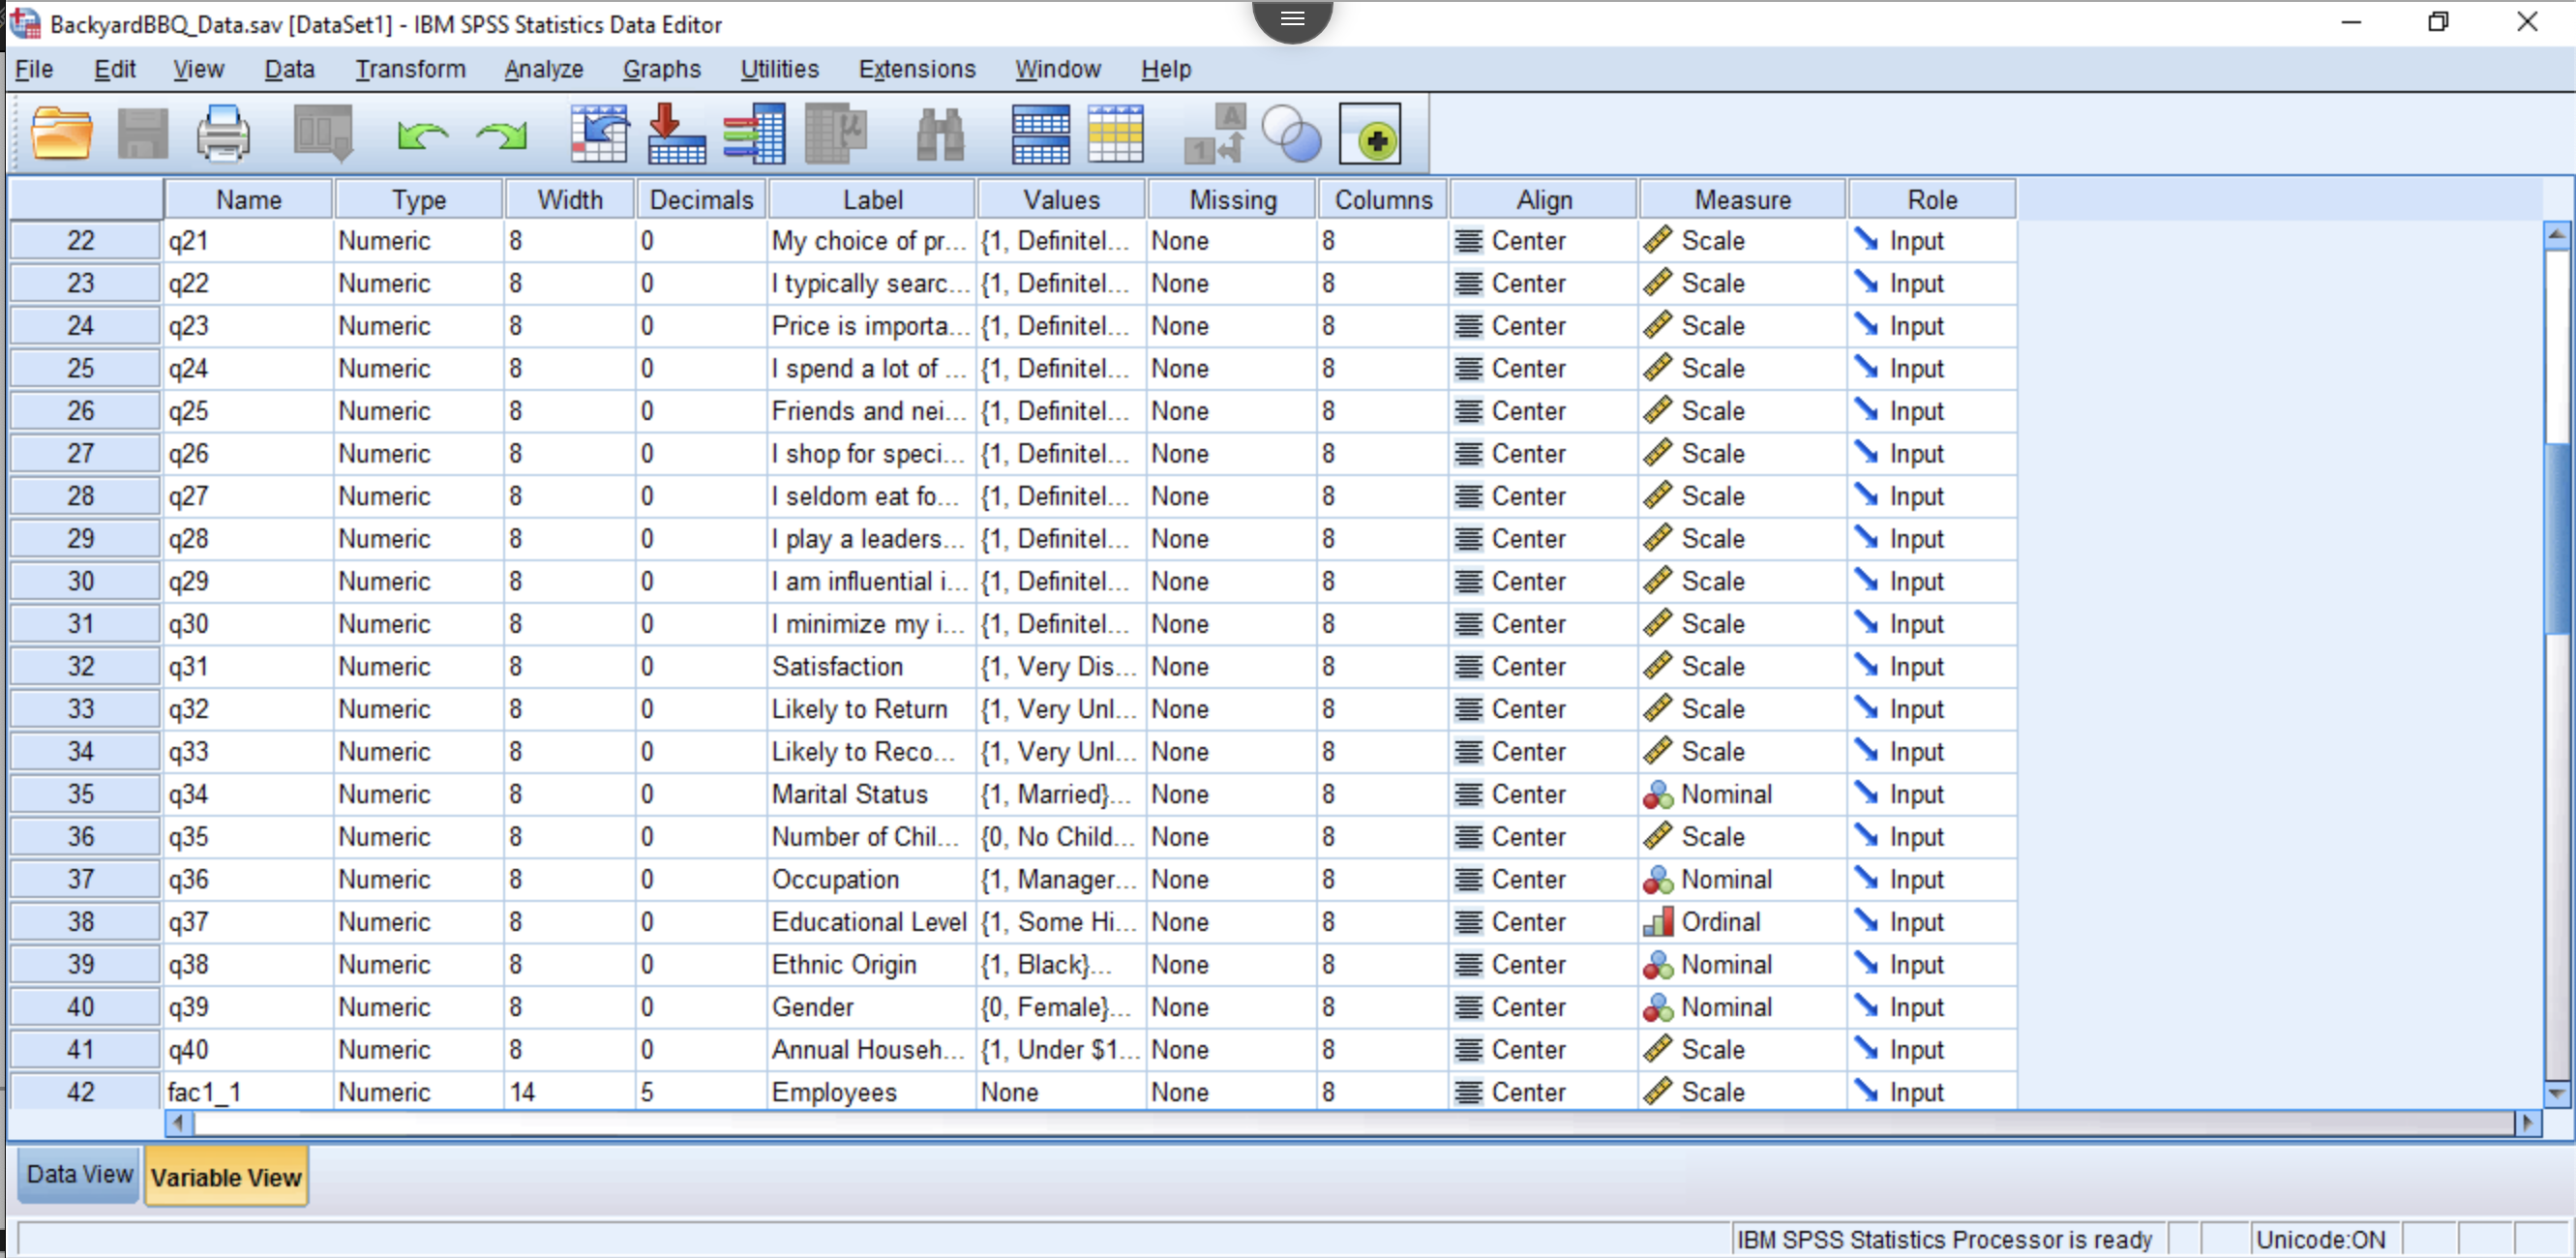This screenshot has width=2576, height=1258.
Task: Click the Name column header
Action: [249, 199]
